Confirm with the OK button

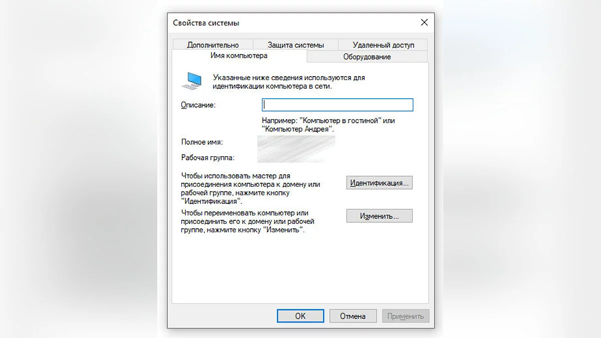coord(300,316)
